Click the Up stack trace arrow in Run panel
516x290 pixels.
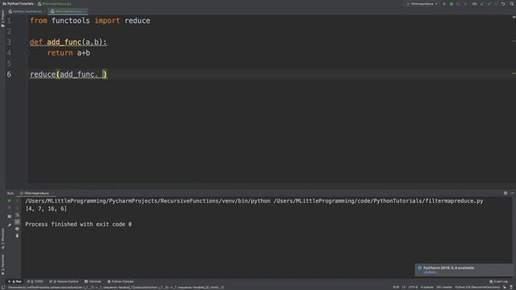pos(17,201)
